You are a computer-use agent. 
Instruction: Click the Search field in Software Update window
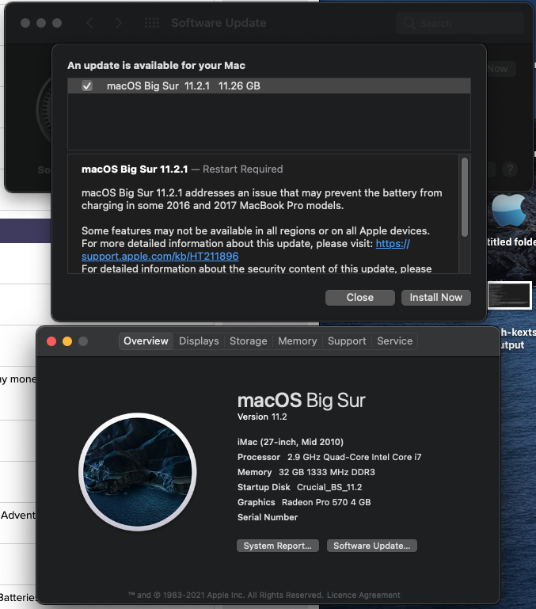pyautogui.click(x=460, y=23)
